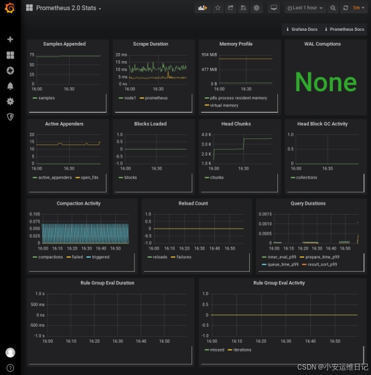Open the Configuration gear in sidebar
Screen dimensions: 371x375
10,101
